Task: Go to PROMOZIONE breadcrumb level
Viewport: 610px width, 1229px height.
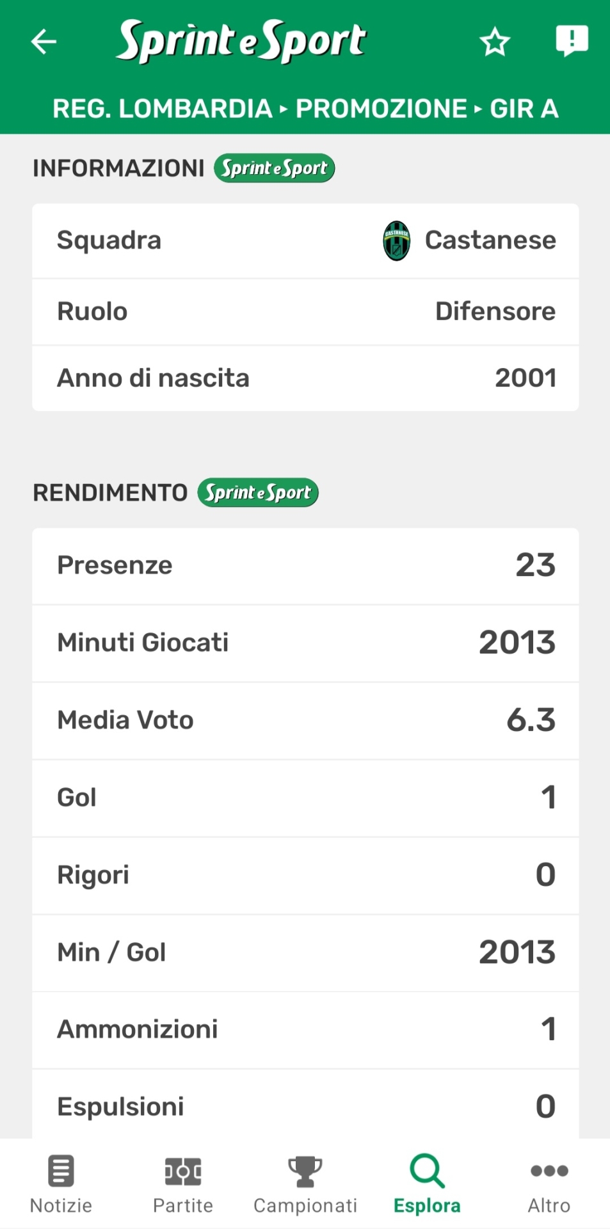Action: coord(381,109)
